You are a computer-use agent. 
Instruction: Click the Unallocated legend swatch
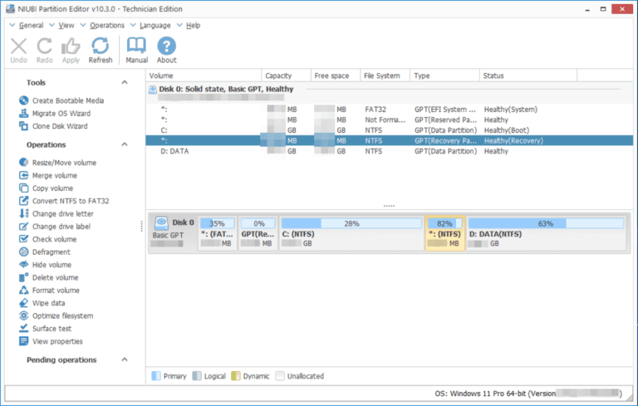tap(279, 376)
